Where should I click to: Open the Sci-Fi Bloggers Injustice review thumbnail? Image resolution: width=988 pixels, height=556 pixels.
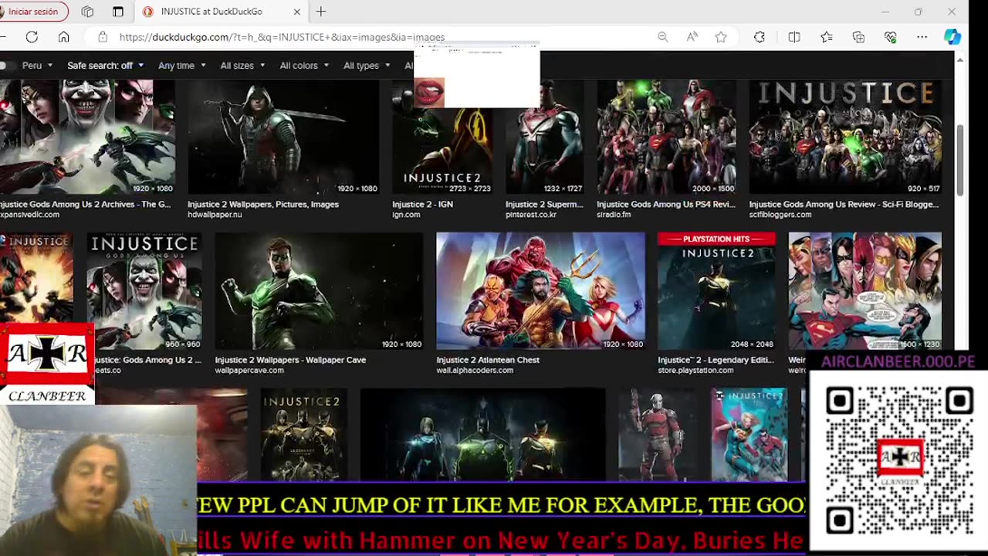click(x=845, y=137)
